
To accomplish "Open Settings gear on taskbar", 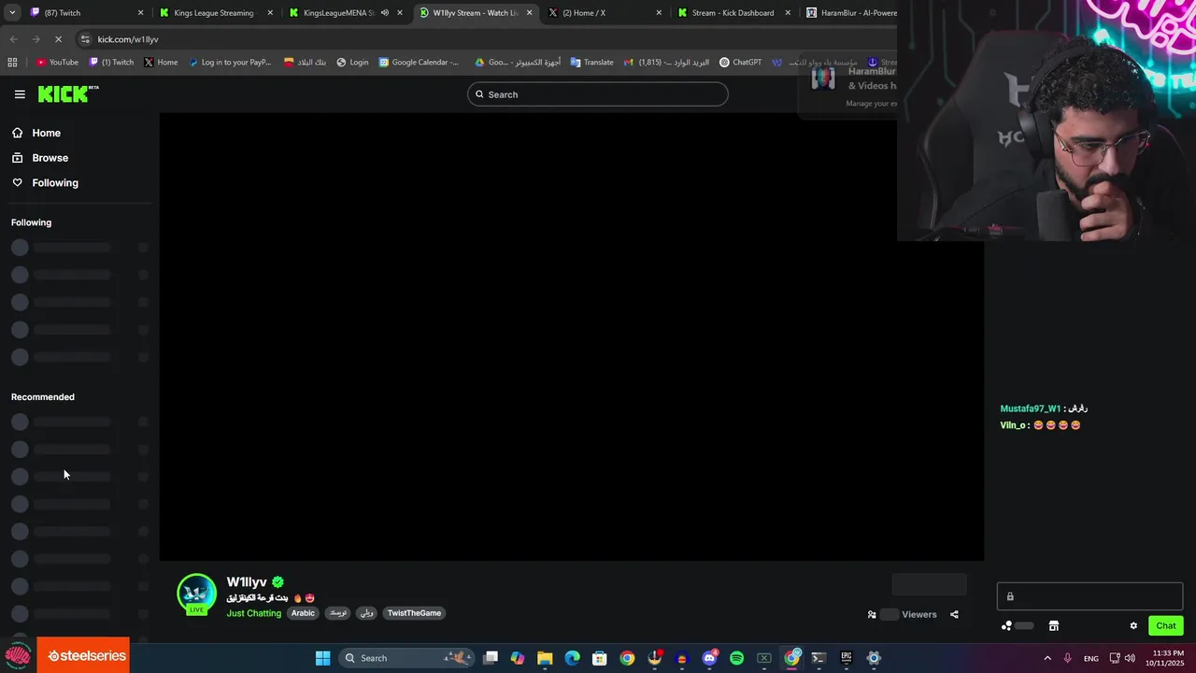I will [874, 658].
